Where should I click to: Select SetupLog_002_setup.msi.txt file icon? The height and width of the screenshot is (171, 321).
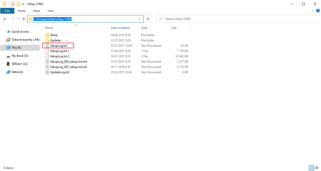coord(47,67)
